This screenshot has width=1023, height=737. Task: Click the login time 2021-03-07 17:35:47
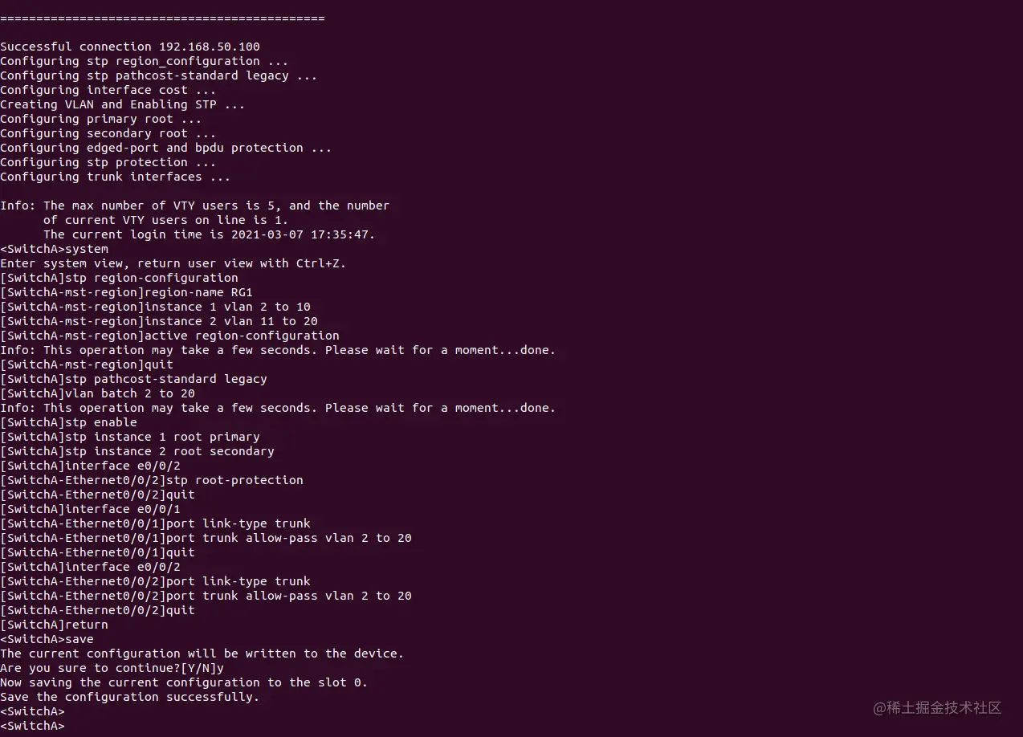coord(303,234)
